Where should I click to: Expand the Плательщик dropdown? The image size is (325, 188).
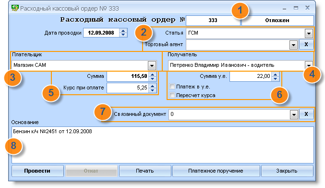(152, 66)
